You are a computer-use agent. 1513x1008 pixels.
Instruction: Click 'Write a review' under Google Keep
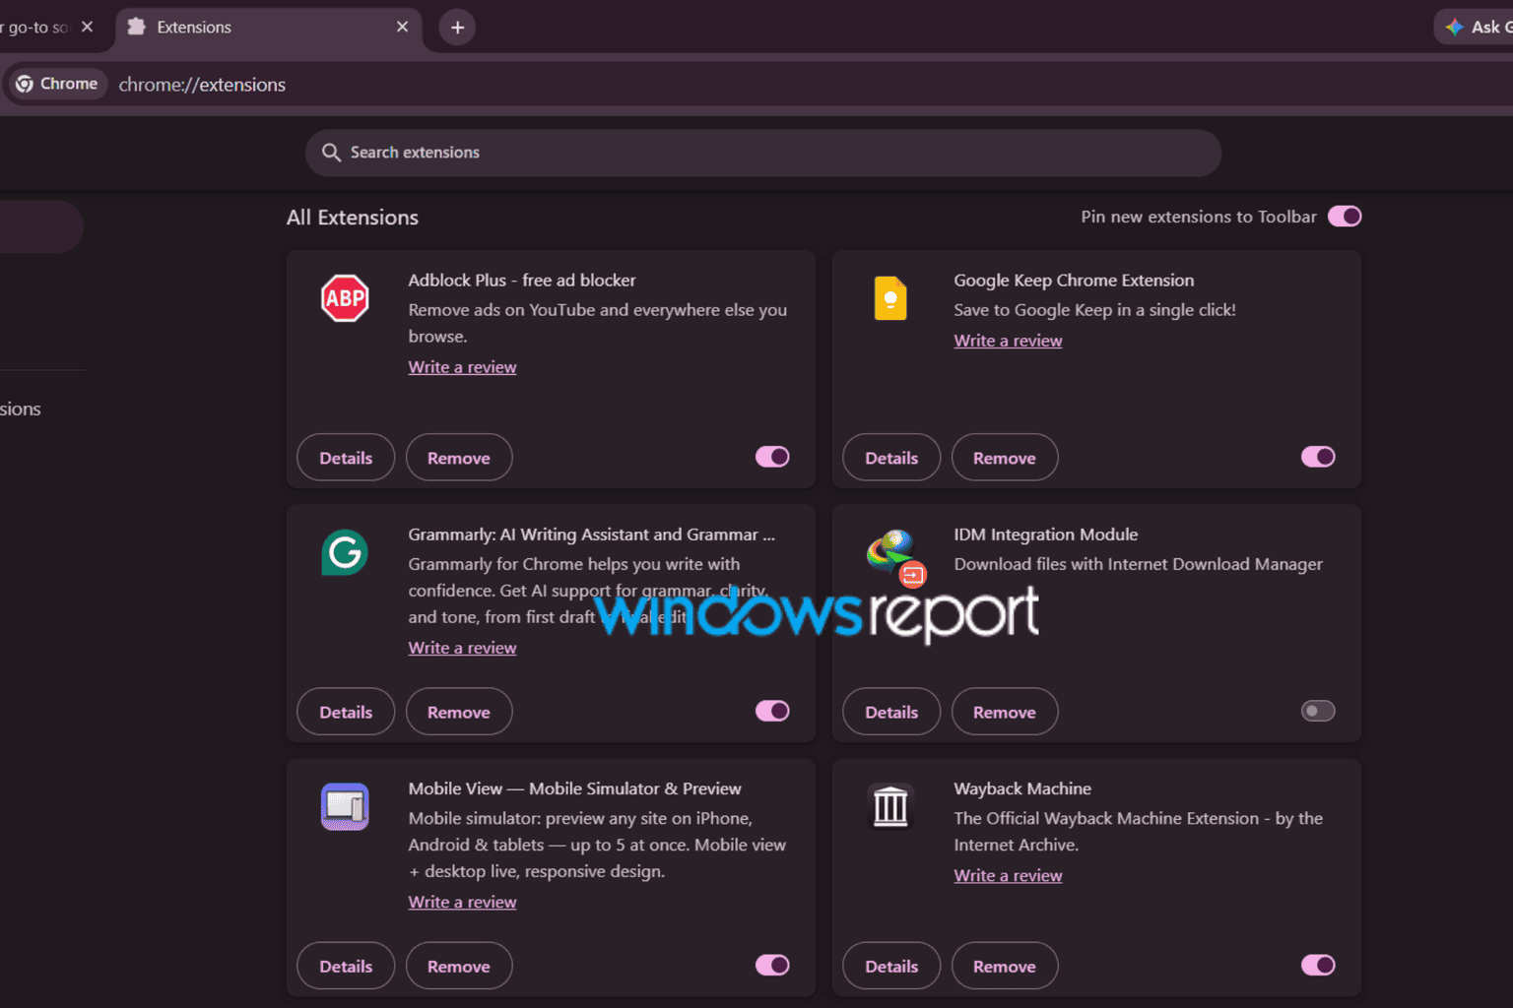(1008, 341)
